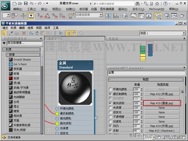Open Material/Map Browser options triangle

coord(4,43)
